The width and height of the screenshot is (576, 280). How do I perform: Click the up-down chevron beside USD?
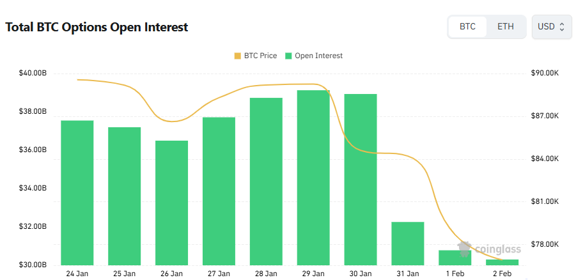(562, 27)
